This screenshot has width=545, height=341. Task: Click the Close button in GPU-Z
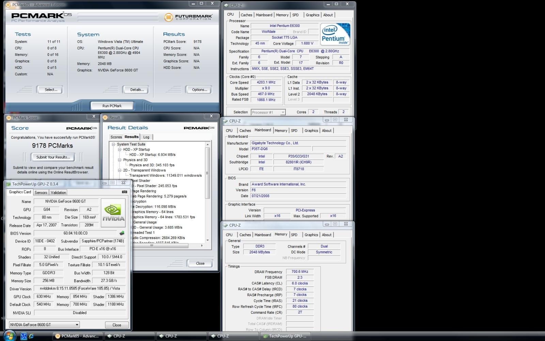117,325
